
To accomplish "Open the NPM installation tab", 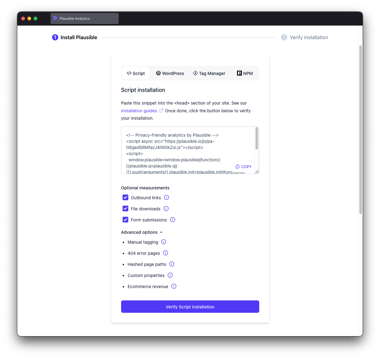I will click(x=245, y=73).
